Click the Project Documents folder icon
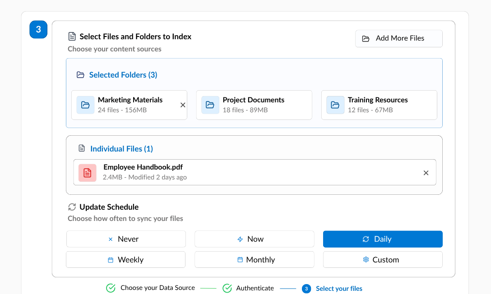Image resolution: width=491 pixels, height=294 pixels. tap(210, 105)
